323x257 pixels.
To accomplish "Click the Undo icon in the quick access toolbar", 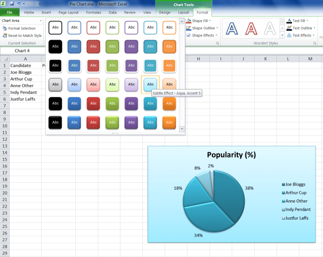I will [19, 4].
